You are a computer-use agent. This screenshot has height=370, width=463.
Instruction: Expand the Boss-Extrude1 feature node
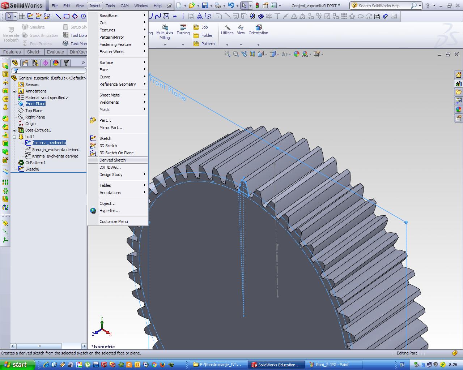[14, 130]
